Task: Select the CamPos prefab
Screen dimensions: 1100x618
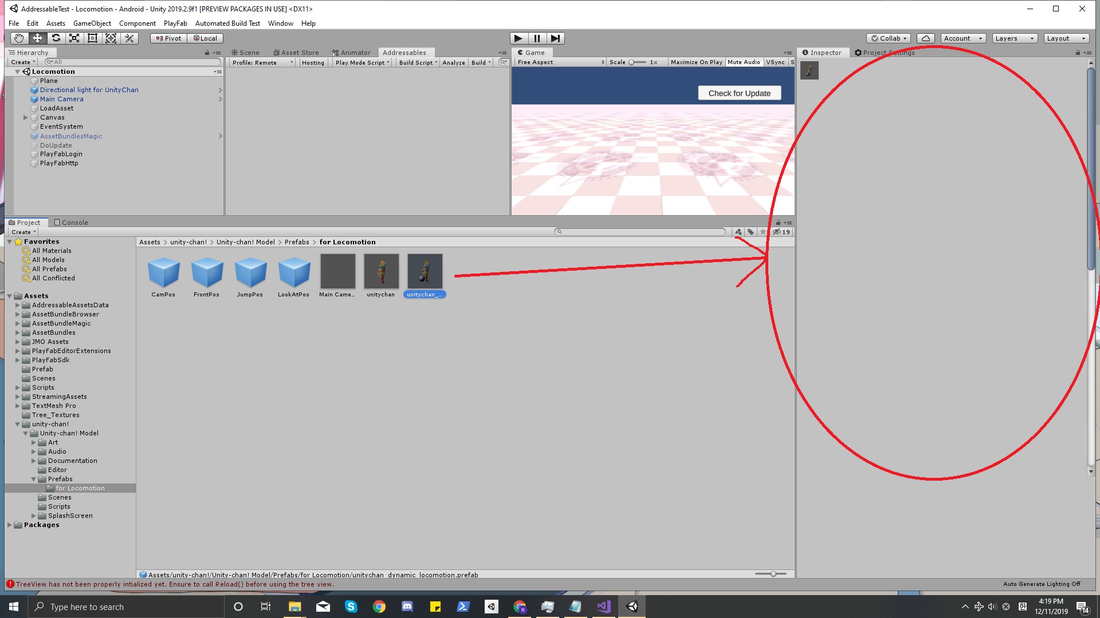Action: pos(163,277)
